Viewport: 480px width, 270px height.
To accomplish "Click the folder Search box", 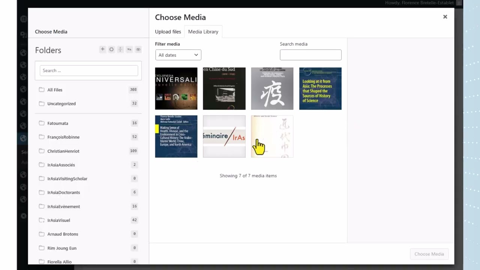I will 89,70.
